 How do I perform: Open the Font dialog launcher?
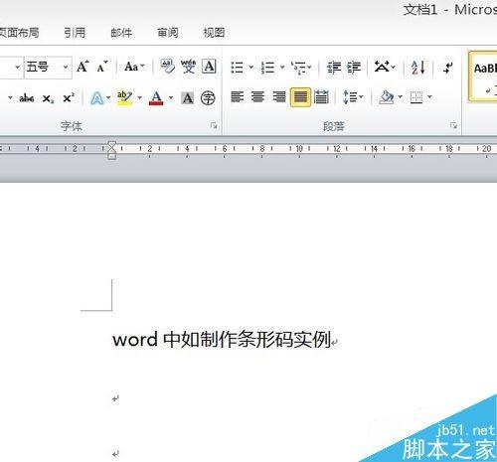pyautogui.click(x=214, y=125)
